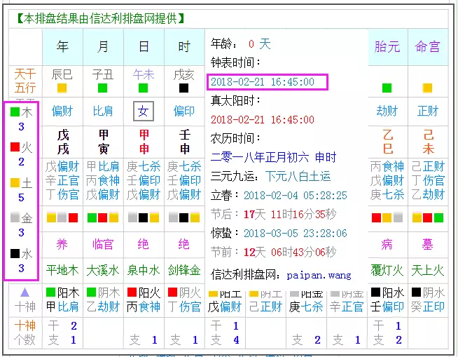Select the 时 column header
This screenshot has width=458, height=357.
[184, 47]
